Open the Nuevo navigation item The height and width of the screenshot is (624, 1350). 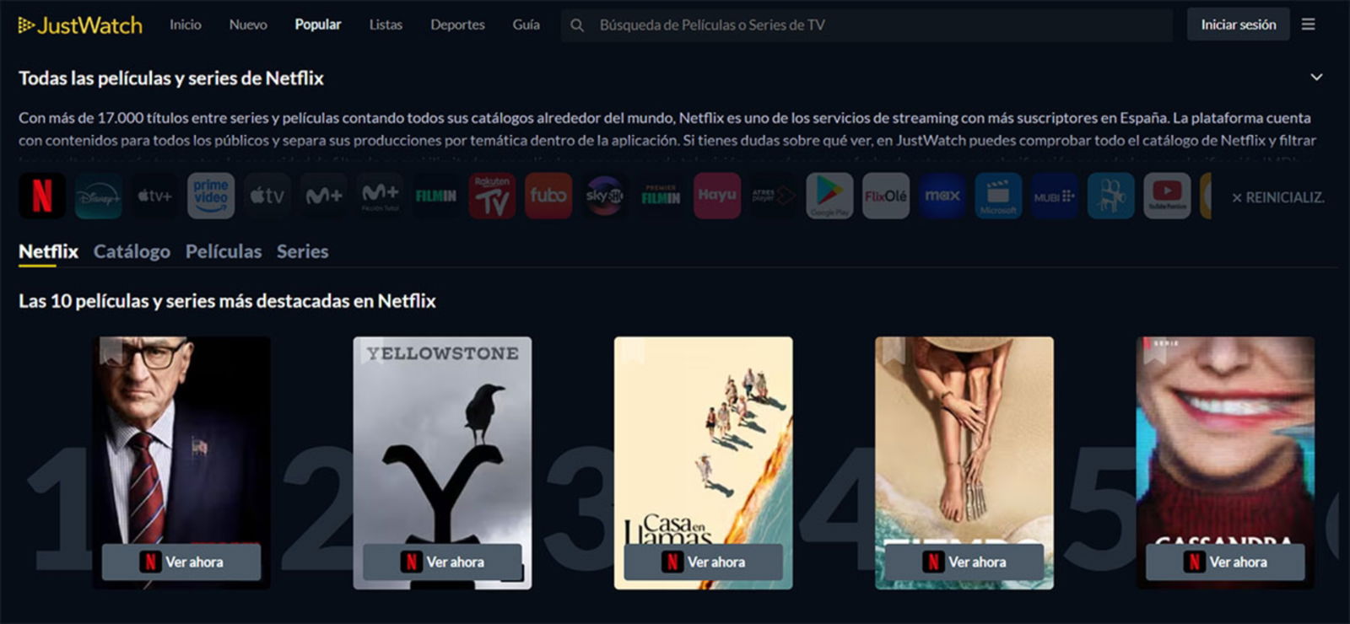248,24
